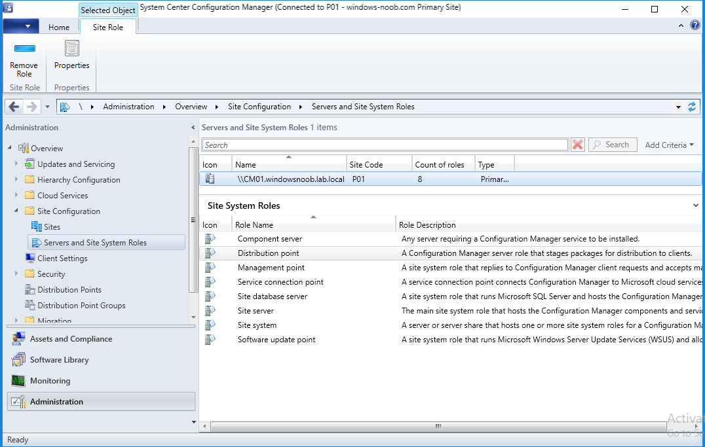Click the CM01 server row icon
The width and height of the screenshot is (705, 447).
[210, 179]
